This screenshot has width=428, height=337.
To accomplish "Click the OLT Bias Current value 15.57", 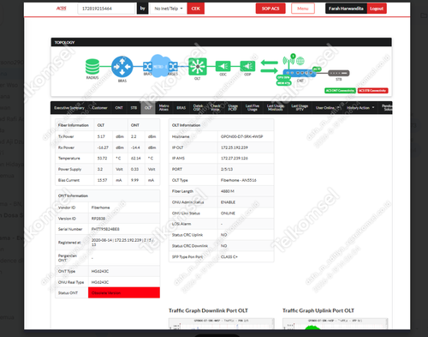I will 102,180.
